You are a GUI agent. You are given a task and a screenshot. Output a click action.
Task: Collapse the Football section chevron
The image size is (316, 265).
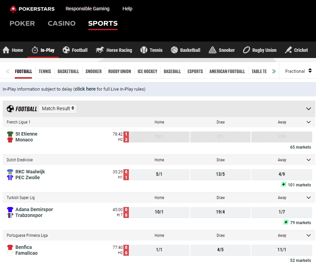coord(308,109)
